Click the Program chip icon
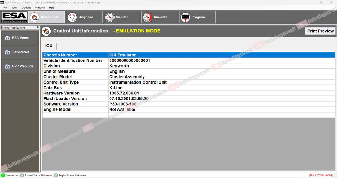This screenshot has height=178, width=337. (185, 17)
